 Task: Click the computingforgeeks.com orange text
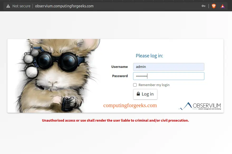coord(130,105)
